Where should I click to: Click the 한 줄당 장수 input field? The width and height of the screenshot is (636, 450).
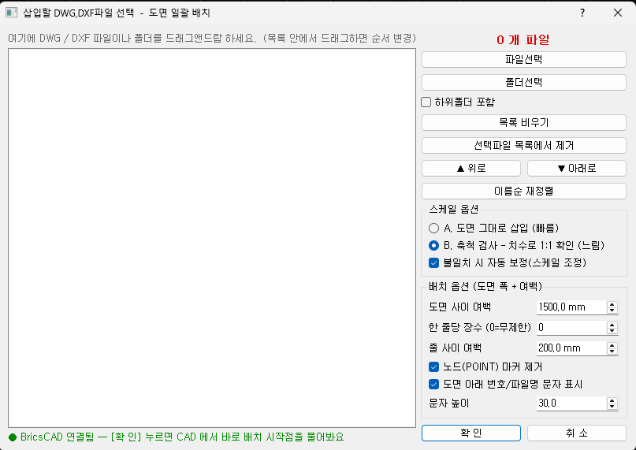571,328
